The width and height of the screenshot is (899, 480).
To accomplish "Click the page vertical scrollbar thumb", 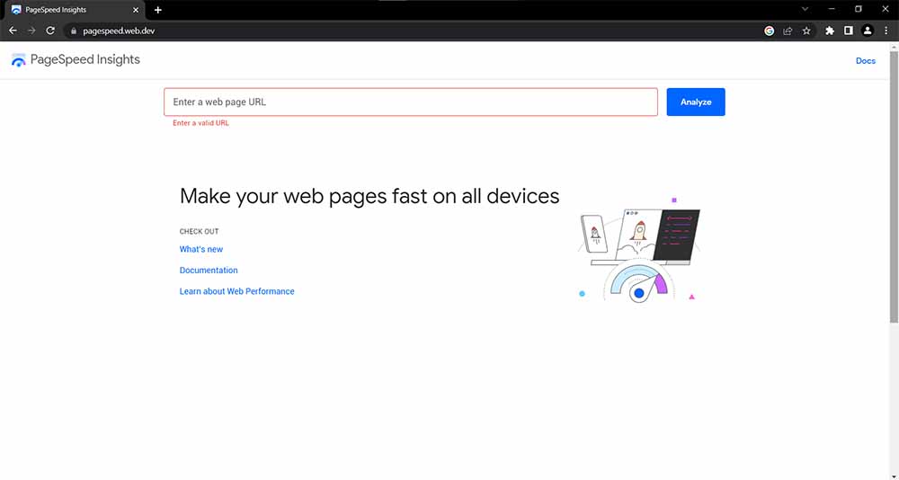I will click(894, 186).
